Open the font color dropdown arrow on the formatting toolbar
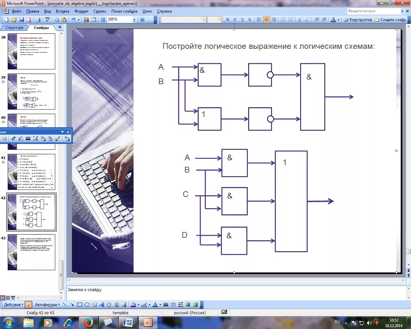411x329 pixels. coord(338,20)
